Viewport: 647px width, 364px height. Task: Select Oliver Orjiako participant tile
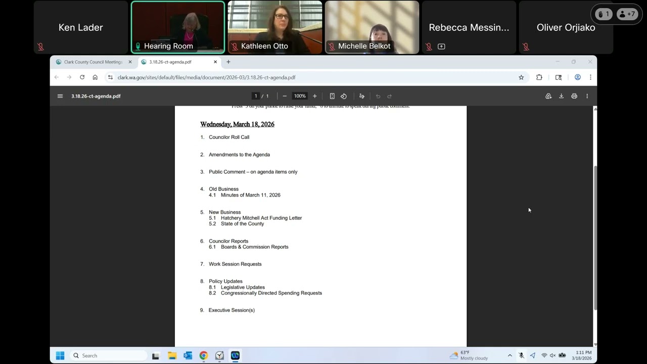coord(566,27)
